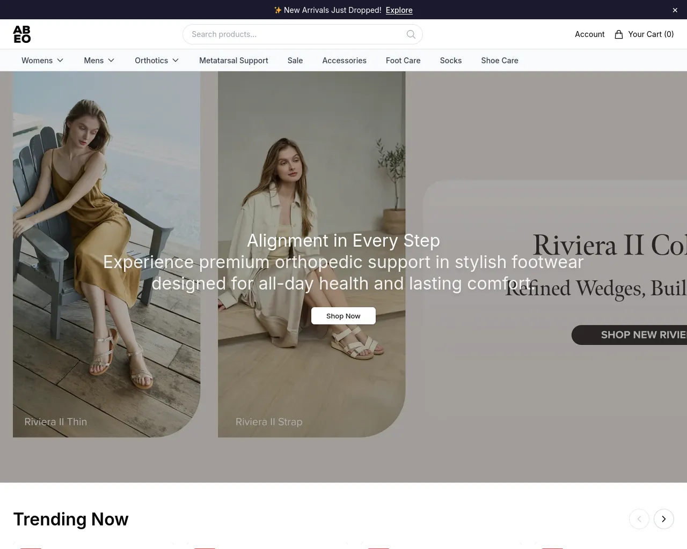The width and height of the screenshot is (687, 549).
Task: Open the Sale category
Action: tap(295, 61)
